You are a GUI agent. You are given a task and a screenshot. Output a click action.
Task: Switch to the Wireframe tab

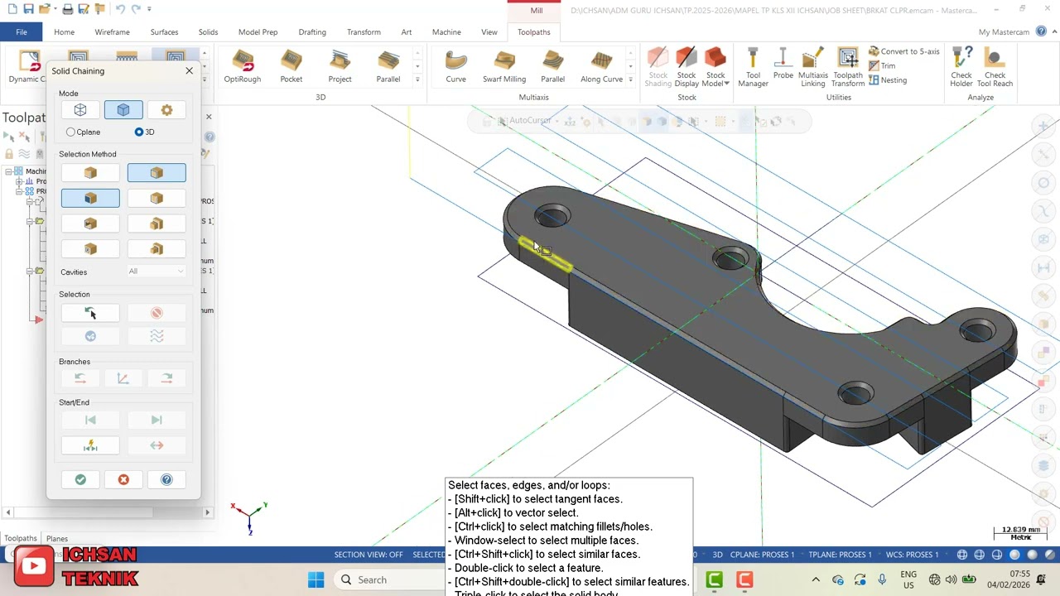[x=112, y=32]
